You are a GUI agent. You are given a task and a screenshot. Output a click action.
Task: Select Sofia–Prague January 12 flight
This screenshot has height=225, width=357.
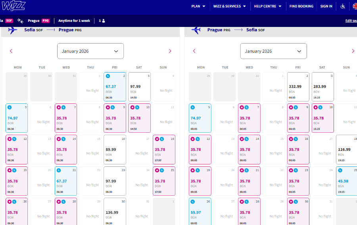pyautogui.click(x=17, y=150)
